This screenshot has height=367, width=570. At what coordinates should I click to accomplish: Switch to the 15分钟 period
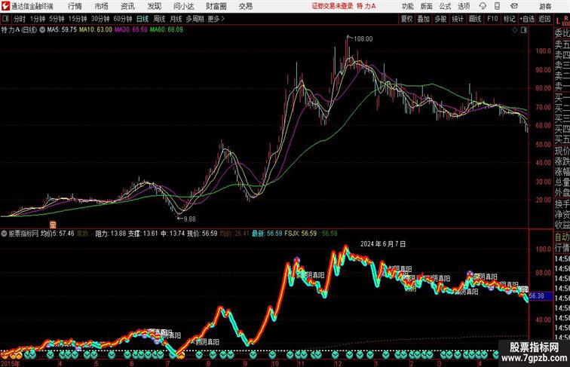78,19
